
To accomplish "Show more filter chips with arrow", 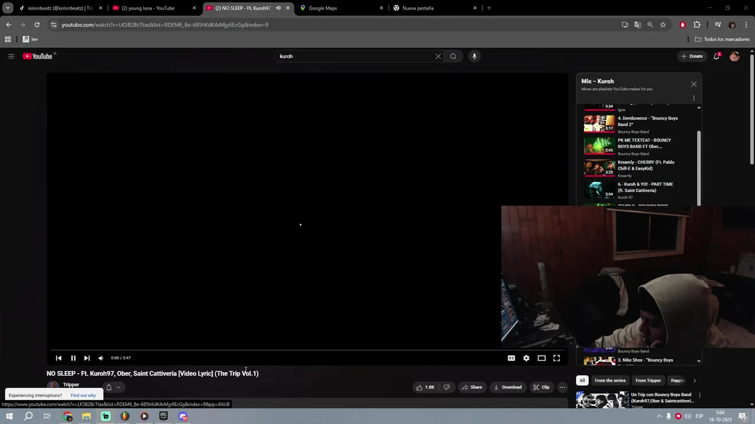I will (694, 380).
